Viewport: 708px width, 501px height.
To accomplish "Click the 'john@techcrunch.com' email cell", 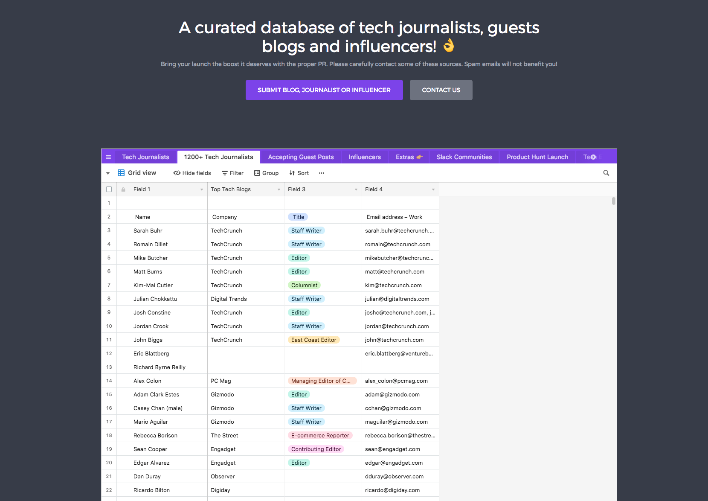I will [x=400, y=340].
